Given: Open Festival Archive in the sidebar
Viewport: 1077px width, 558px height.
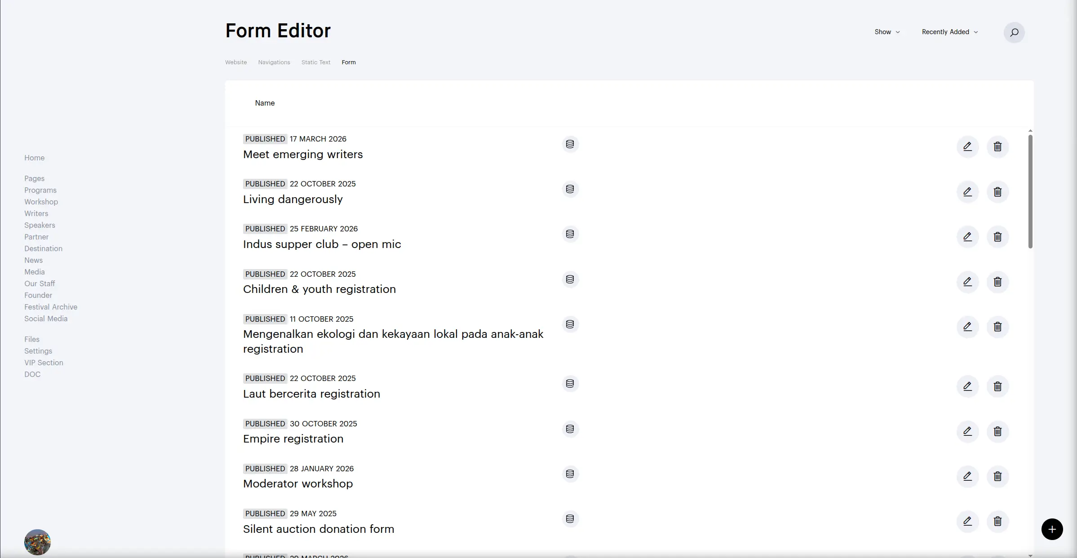Looking at the screenshot, I should click(51, 307).
